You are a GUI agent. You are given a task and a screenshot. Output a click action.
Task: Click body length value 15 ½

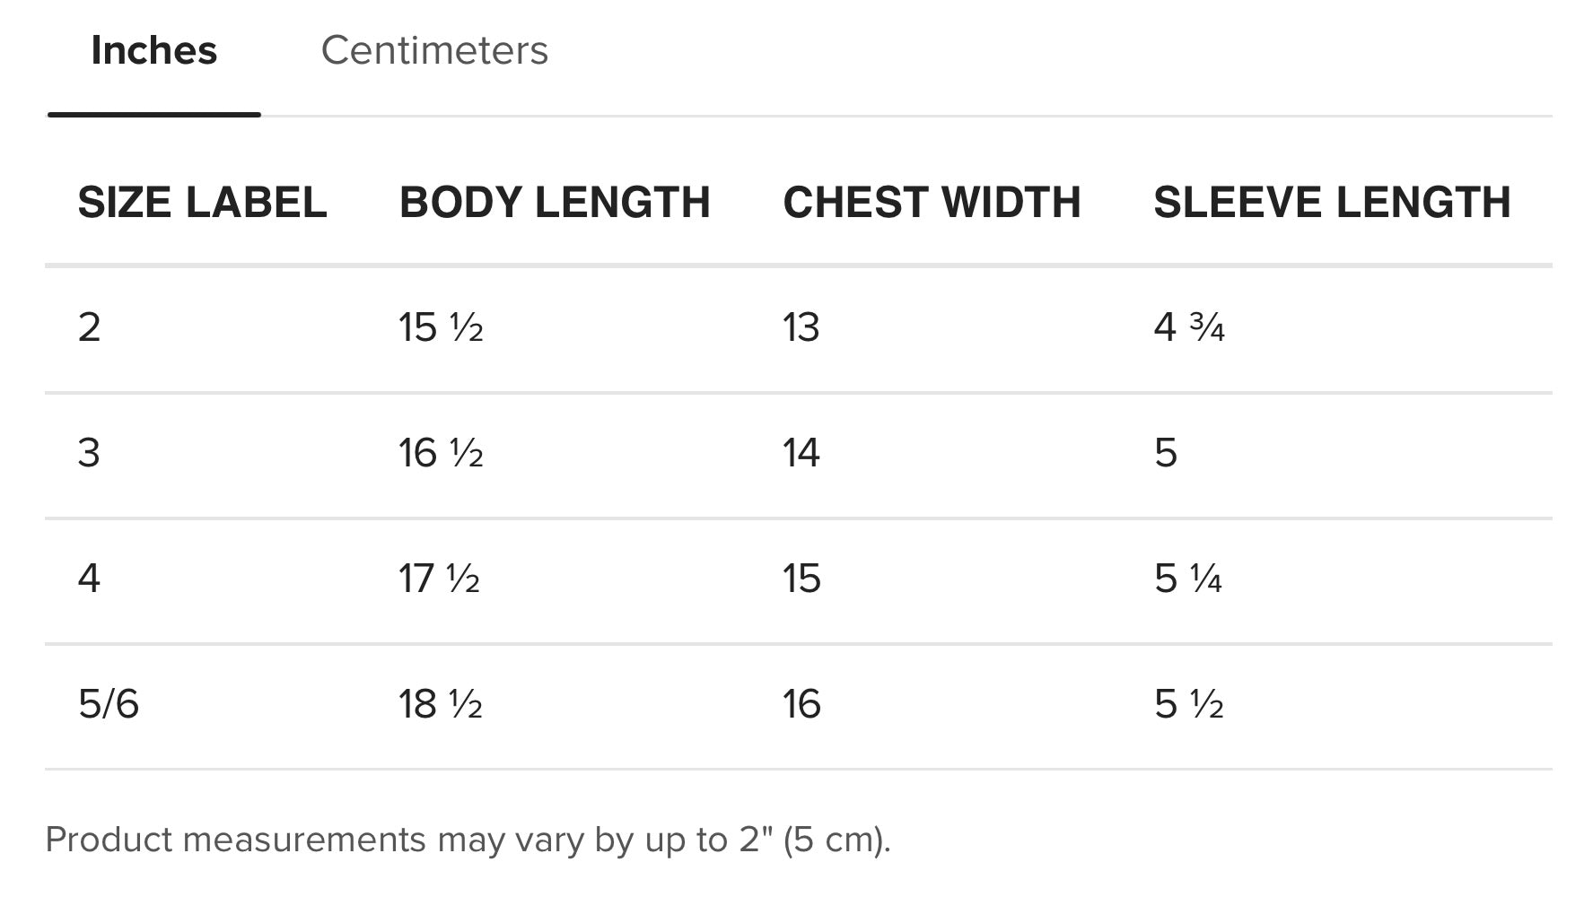[x=441, y=327]
